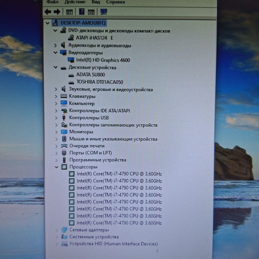The image size is (259, 259).
Task: Click the action pane toolbar icon
Action: [x=91, y=12]
